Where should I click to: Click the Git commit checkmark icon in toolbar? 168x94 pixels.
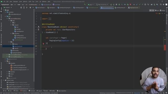click(140, 5)
